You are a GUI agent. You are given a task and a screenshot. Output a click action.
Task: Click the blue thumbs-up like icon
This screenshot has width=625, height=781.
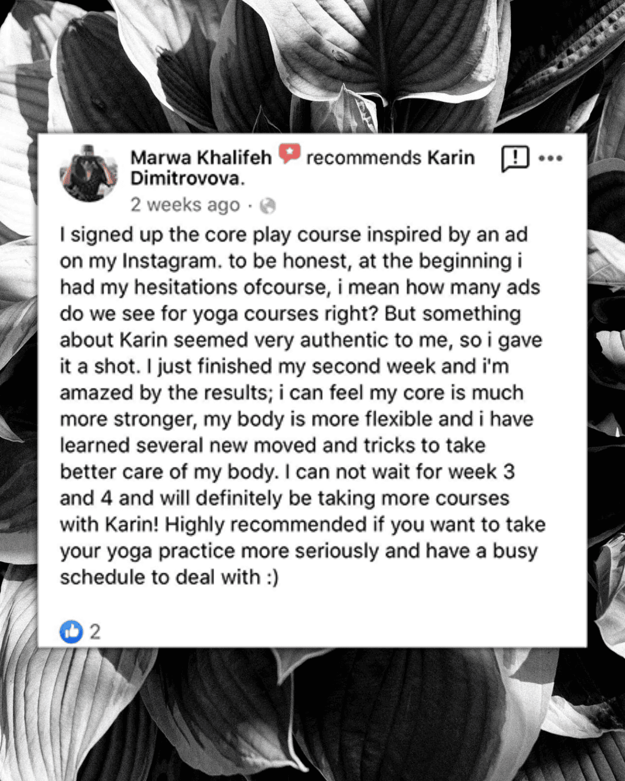(x=72, y=632)
